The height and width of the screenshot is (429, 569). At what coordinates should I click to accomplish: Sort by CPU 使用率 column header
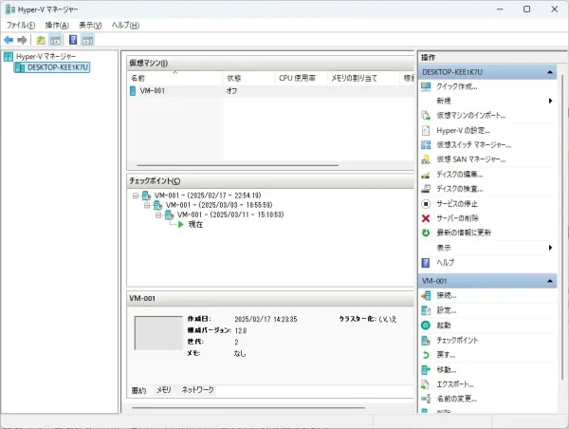pos(302,78)
